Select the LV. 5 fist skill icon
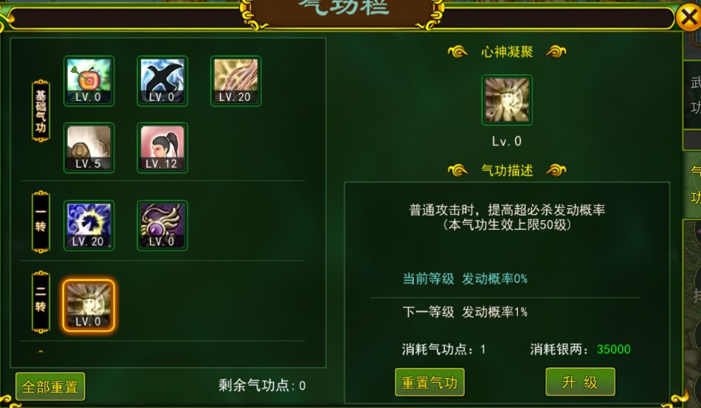The height and width of the screenshot is (408, 701). point(88,147)
